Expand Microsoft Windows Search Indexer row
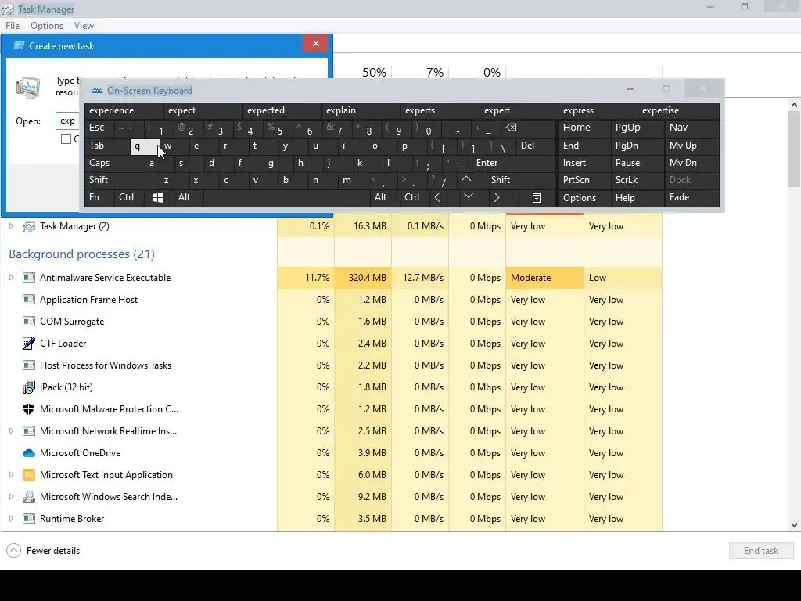 [11, 496]
